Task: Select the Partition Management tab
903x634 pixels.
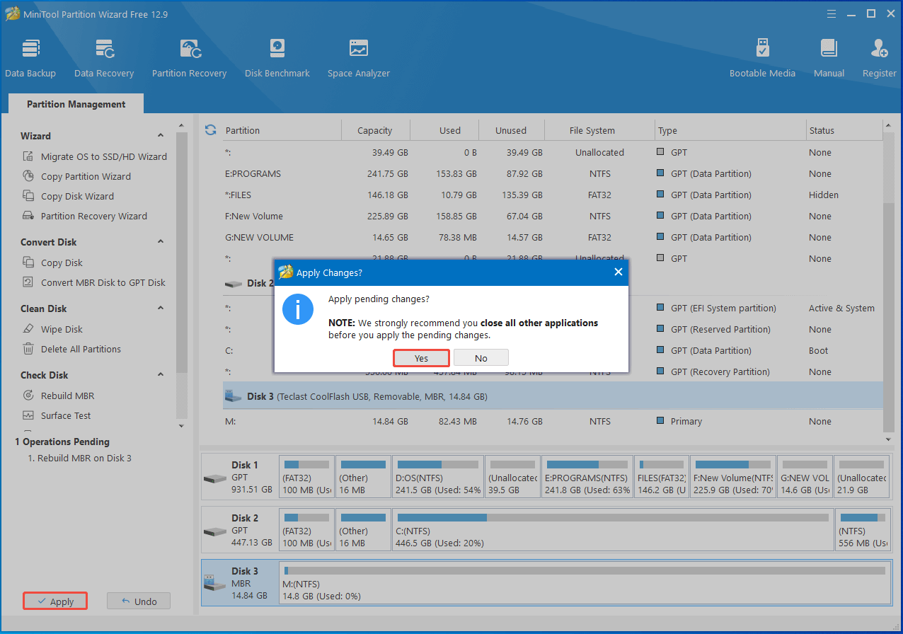Action: (76, 104)
